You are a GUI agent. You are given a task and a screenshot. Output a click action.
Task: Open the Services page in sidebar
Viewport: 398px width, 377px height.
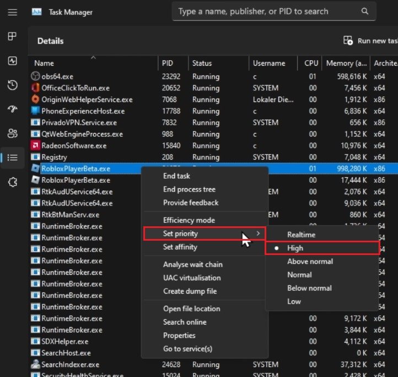tap(12, 182)
